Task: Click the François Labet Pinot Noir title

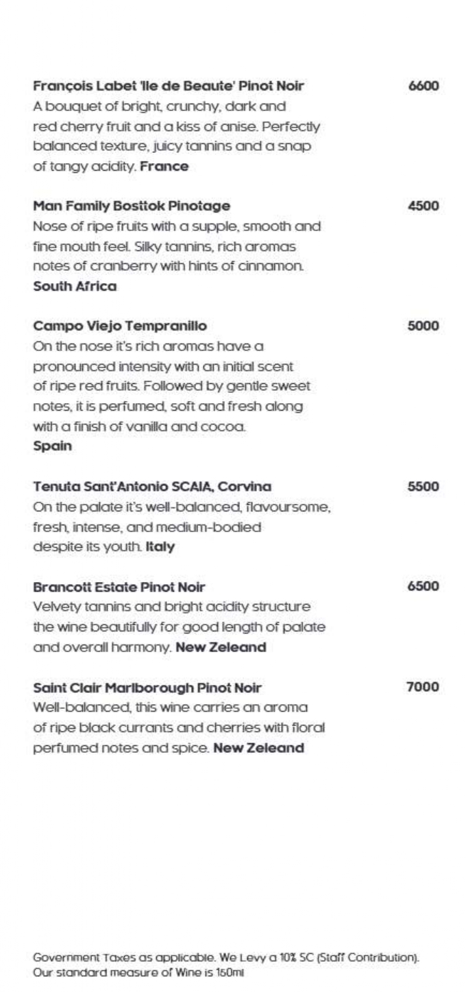Action: [x=169, y=86]
